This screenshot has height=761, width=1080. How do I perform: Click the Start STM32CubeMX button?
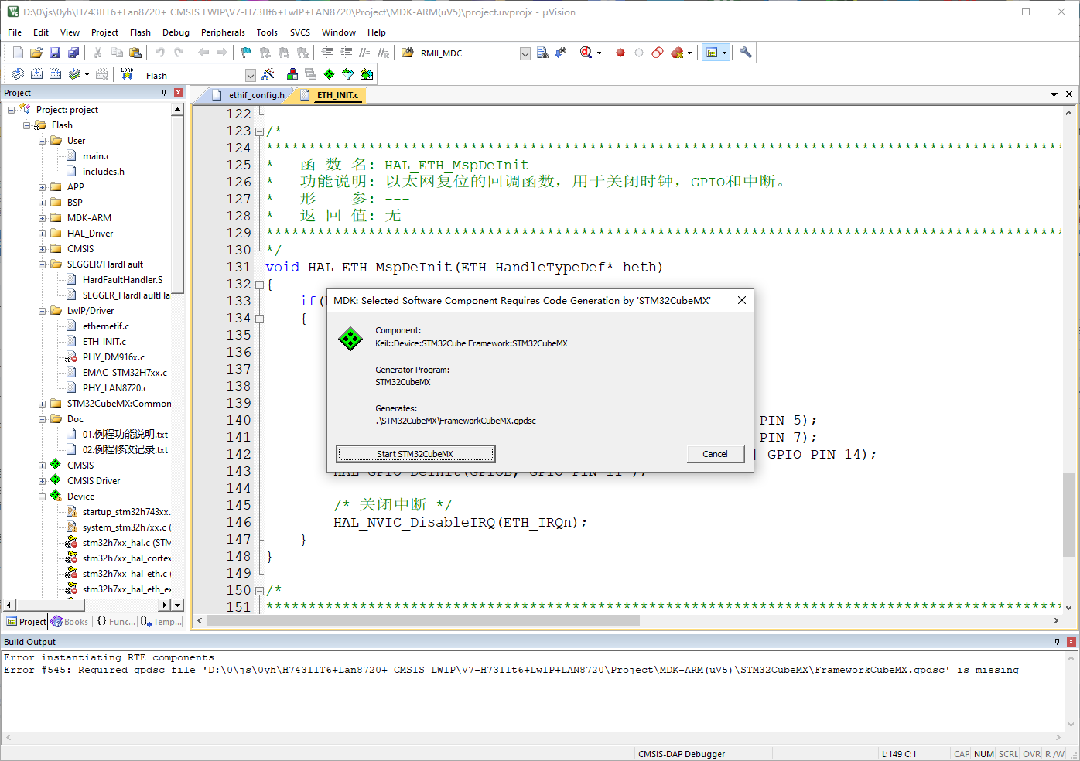pos(415,454)
